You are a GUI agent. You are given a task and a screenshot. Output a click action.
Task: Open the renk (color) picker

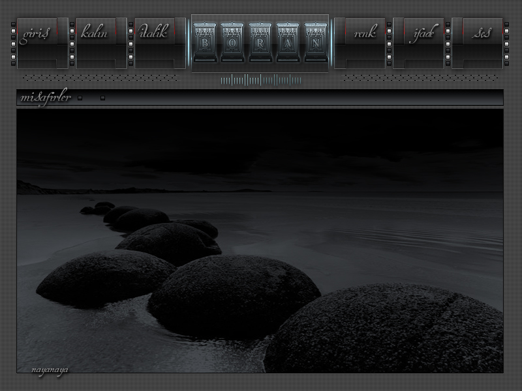point(364,34)
